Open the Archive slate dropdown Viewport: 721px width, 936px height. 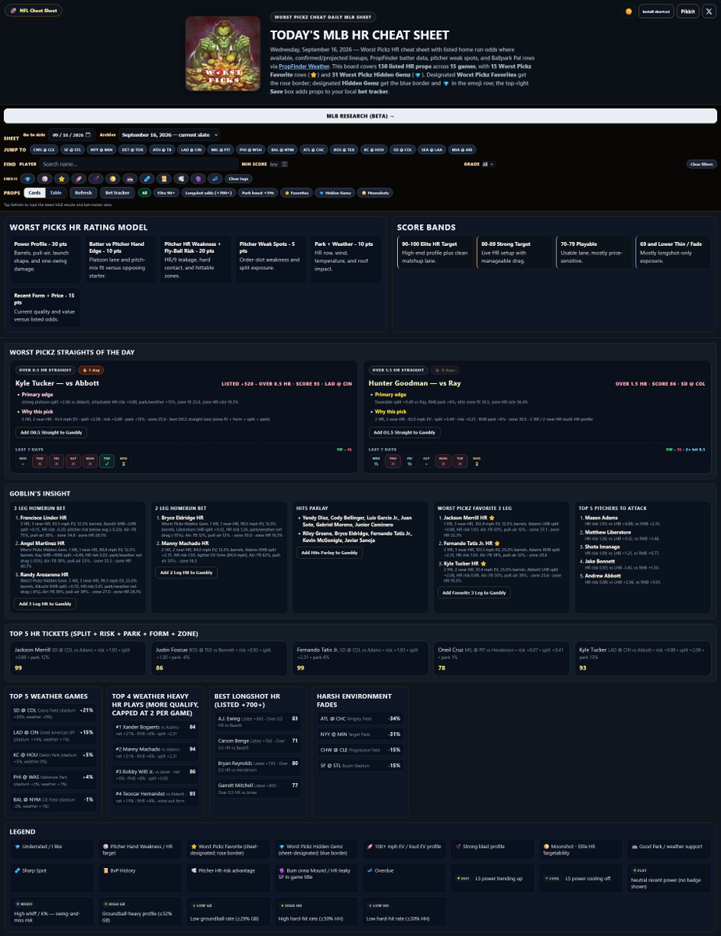(169, 135)
